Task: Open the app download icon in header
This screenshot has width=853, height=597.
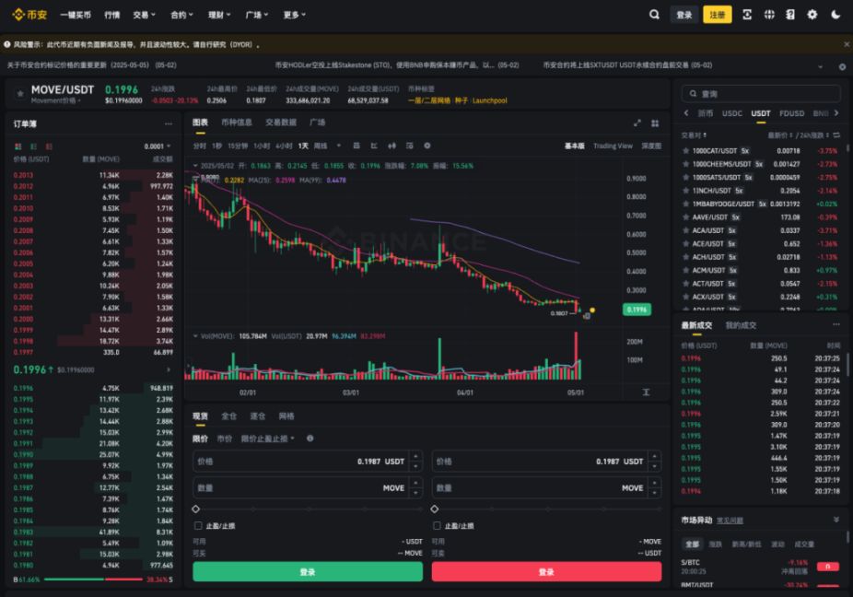Action: 747,15
